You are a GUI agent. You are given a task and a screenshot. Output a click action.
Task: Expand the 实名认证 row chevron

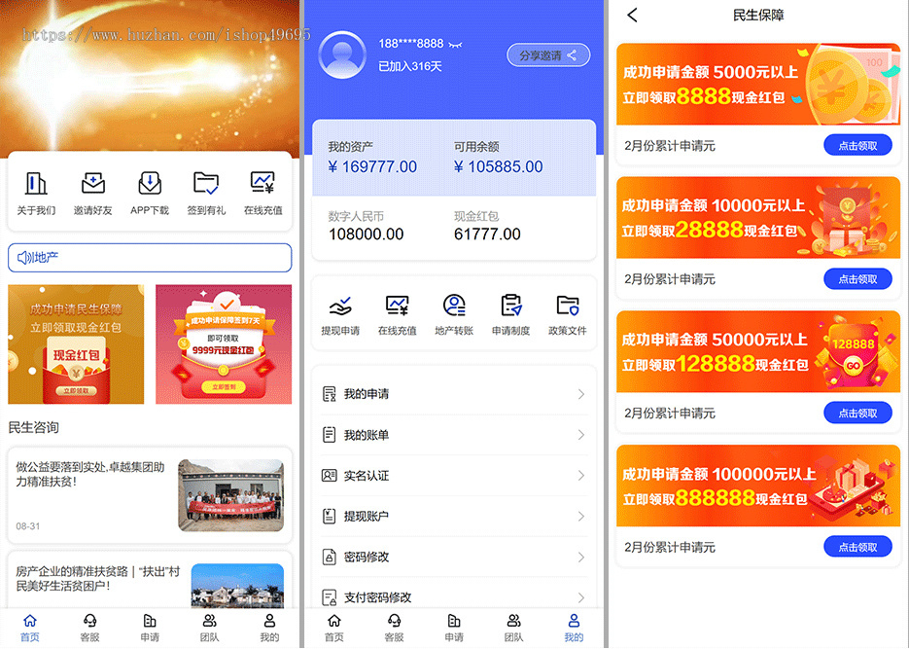coord(580,476)
